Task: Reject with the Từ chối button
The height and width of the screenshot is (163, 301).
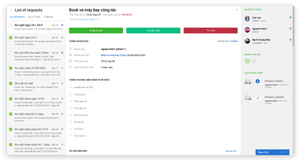Action: tap(211, 31)
